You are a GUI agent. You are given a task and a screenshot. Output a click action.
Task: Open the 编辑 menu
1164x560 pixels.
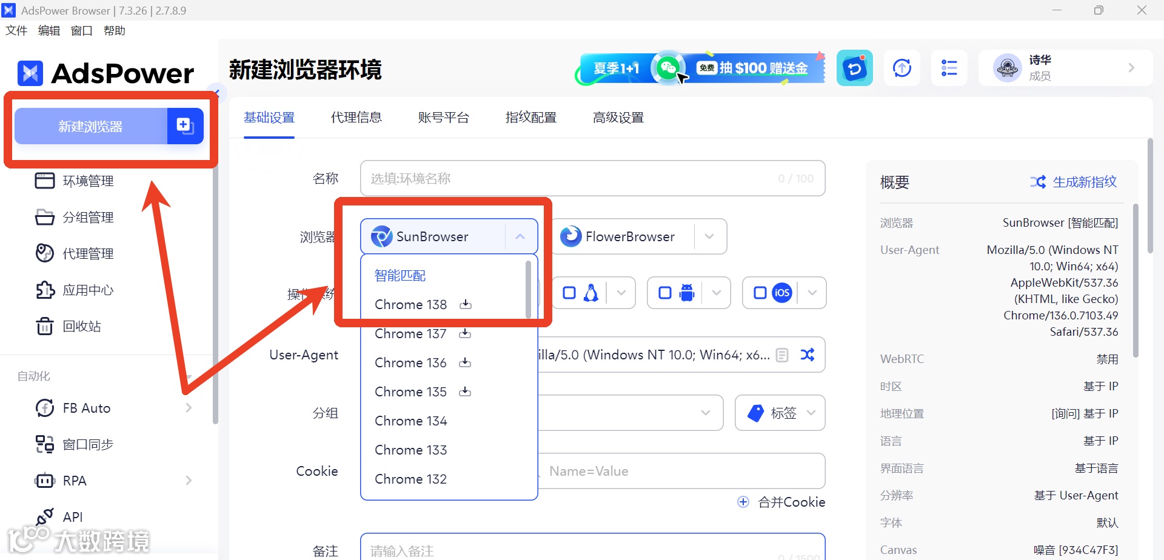49,30
